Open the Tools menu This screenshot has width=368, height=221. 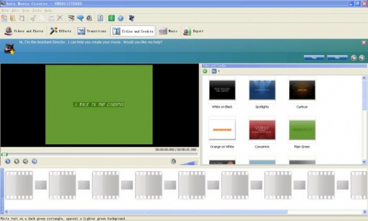pyautogui.click(x=37, y=11)
